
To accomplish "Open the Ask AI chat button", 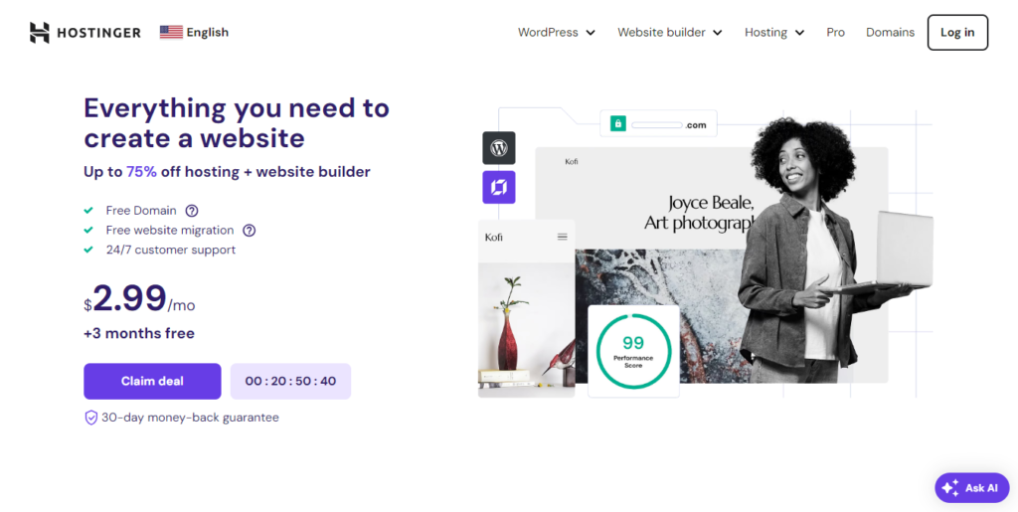I will (x=972, y=488).
